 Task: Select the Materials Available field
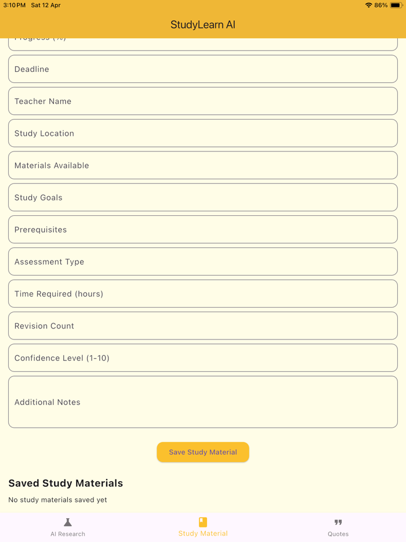(x=202, y=165)
